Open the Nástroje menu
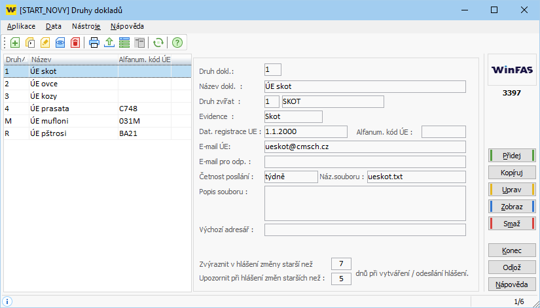The image size is (540, 308). tap(86, 26)
